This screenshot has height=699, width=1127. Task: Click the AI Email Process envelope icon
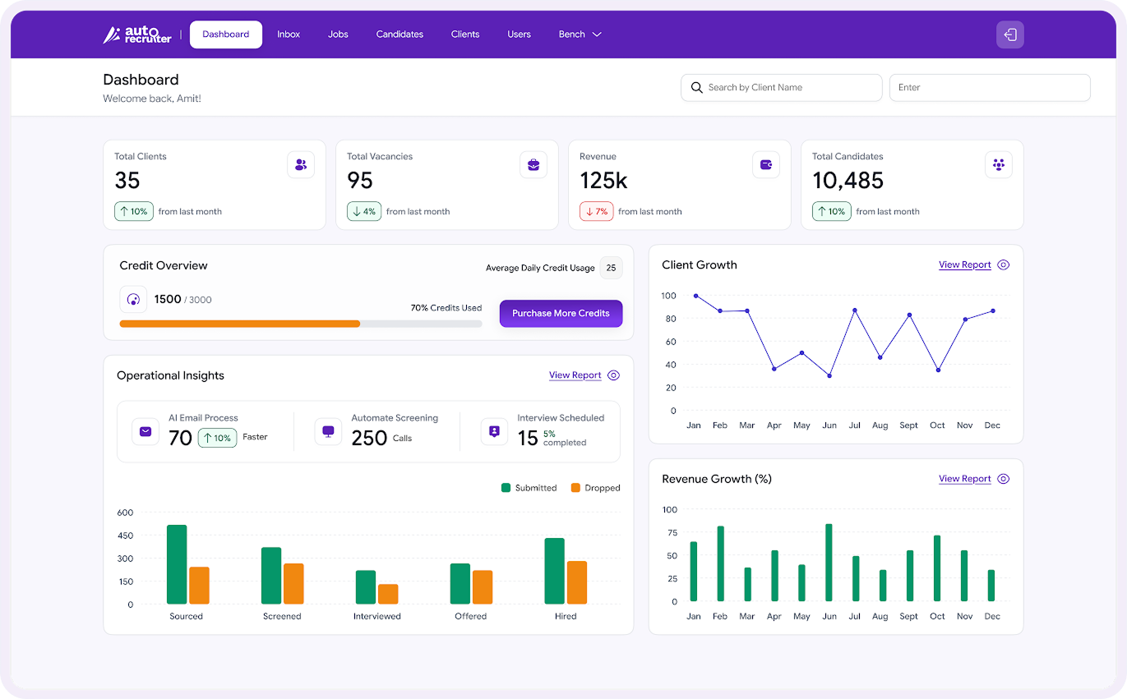145,431
